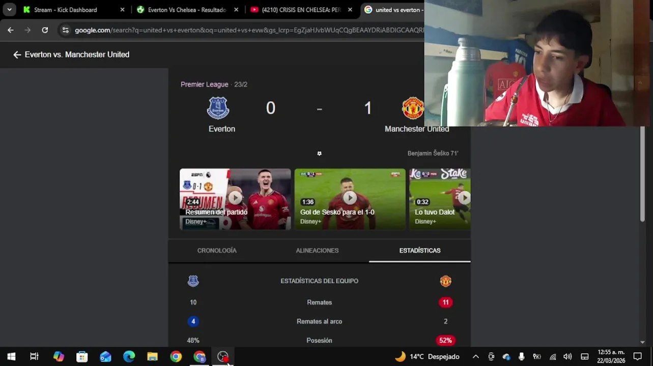The height and width of the screenshot is (366, 653).
Task: Open the Outlook mail taskbar icon
Action: (105, 357)
